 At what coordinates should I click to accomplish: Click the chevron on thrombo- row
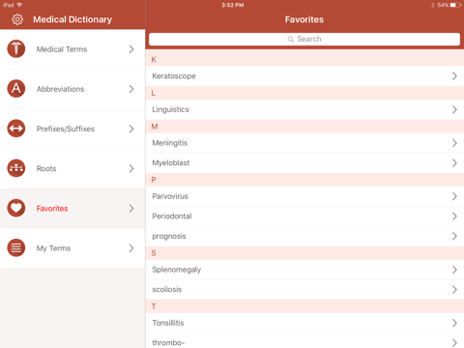(454, 343)
